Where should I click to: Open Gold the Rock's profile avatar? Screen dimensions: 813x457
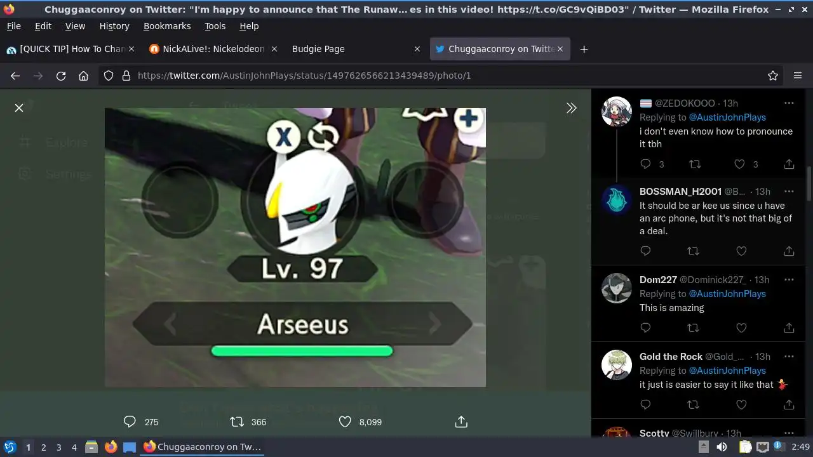point(617,366)
